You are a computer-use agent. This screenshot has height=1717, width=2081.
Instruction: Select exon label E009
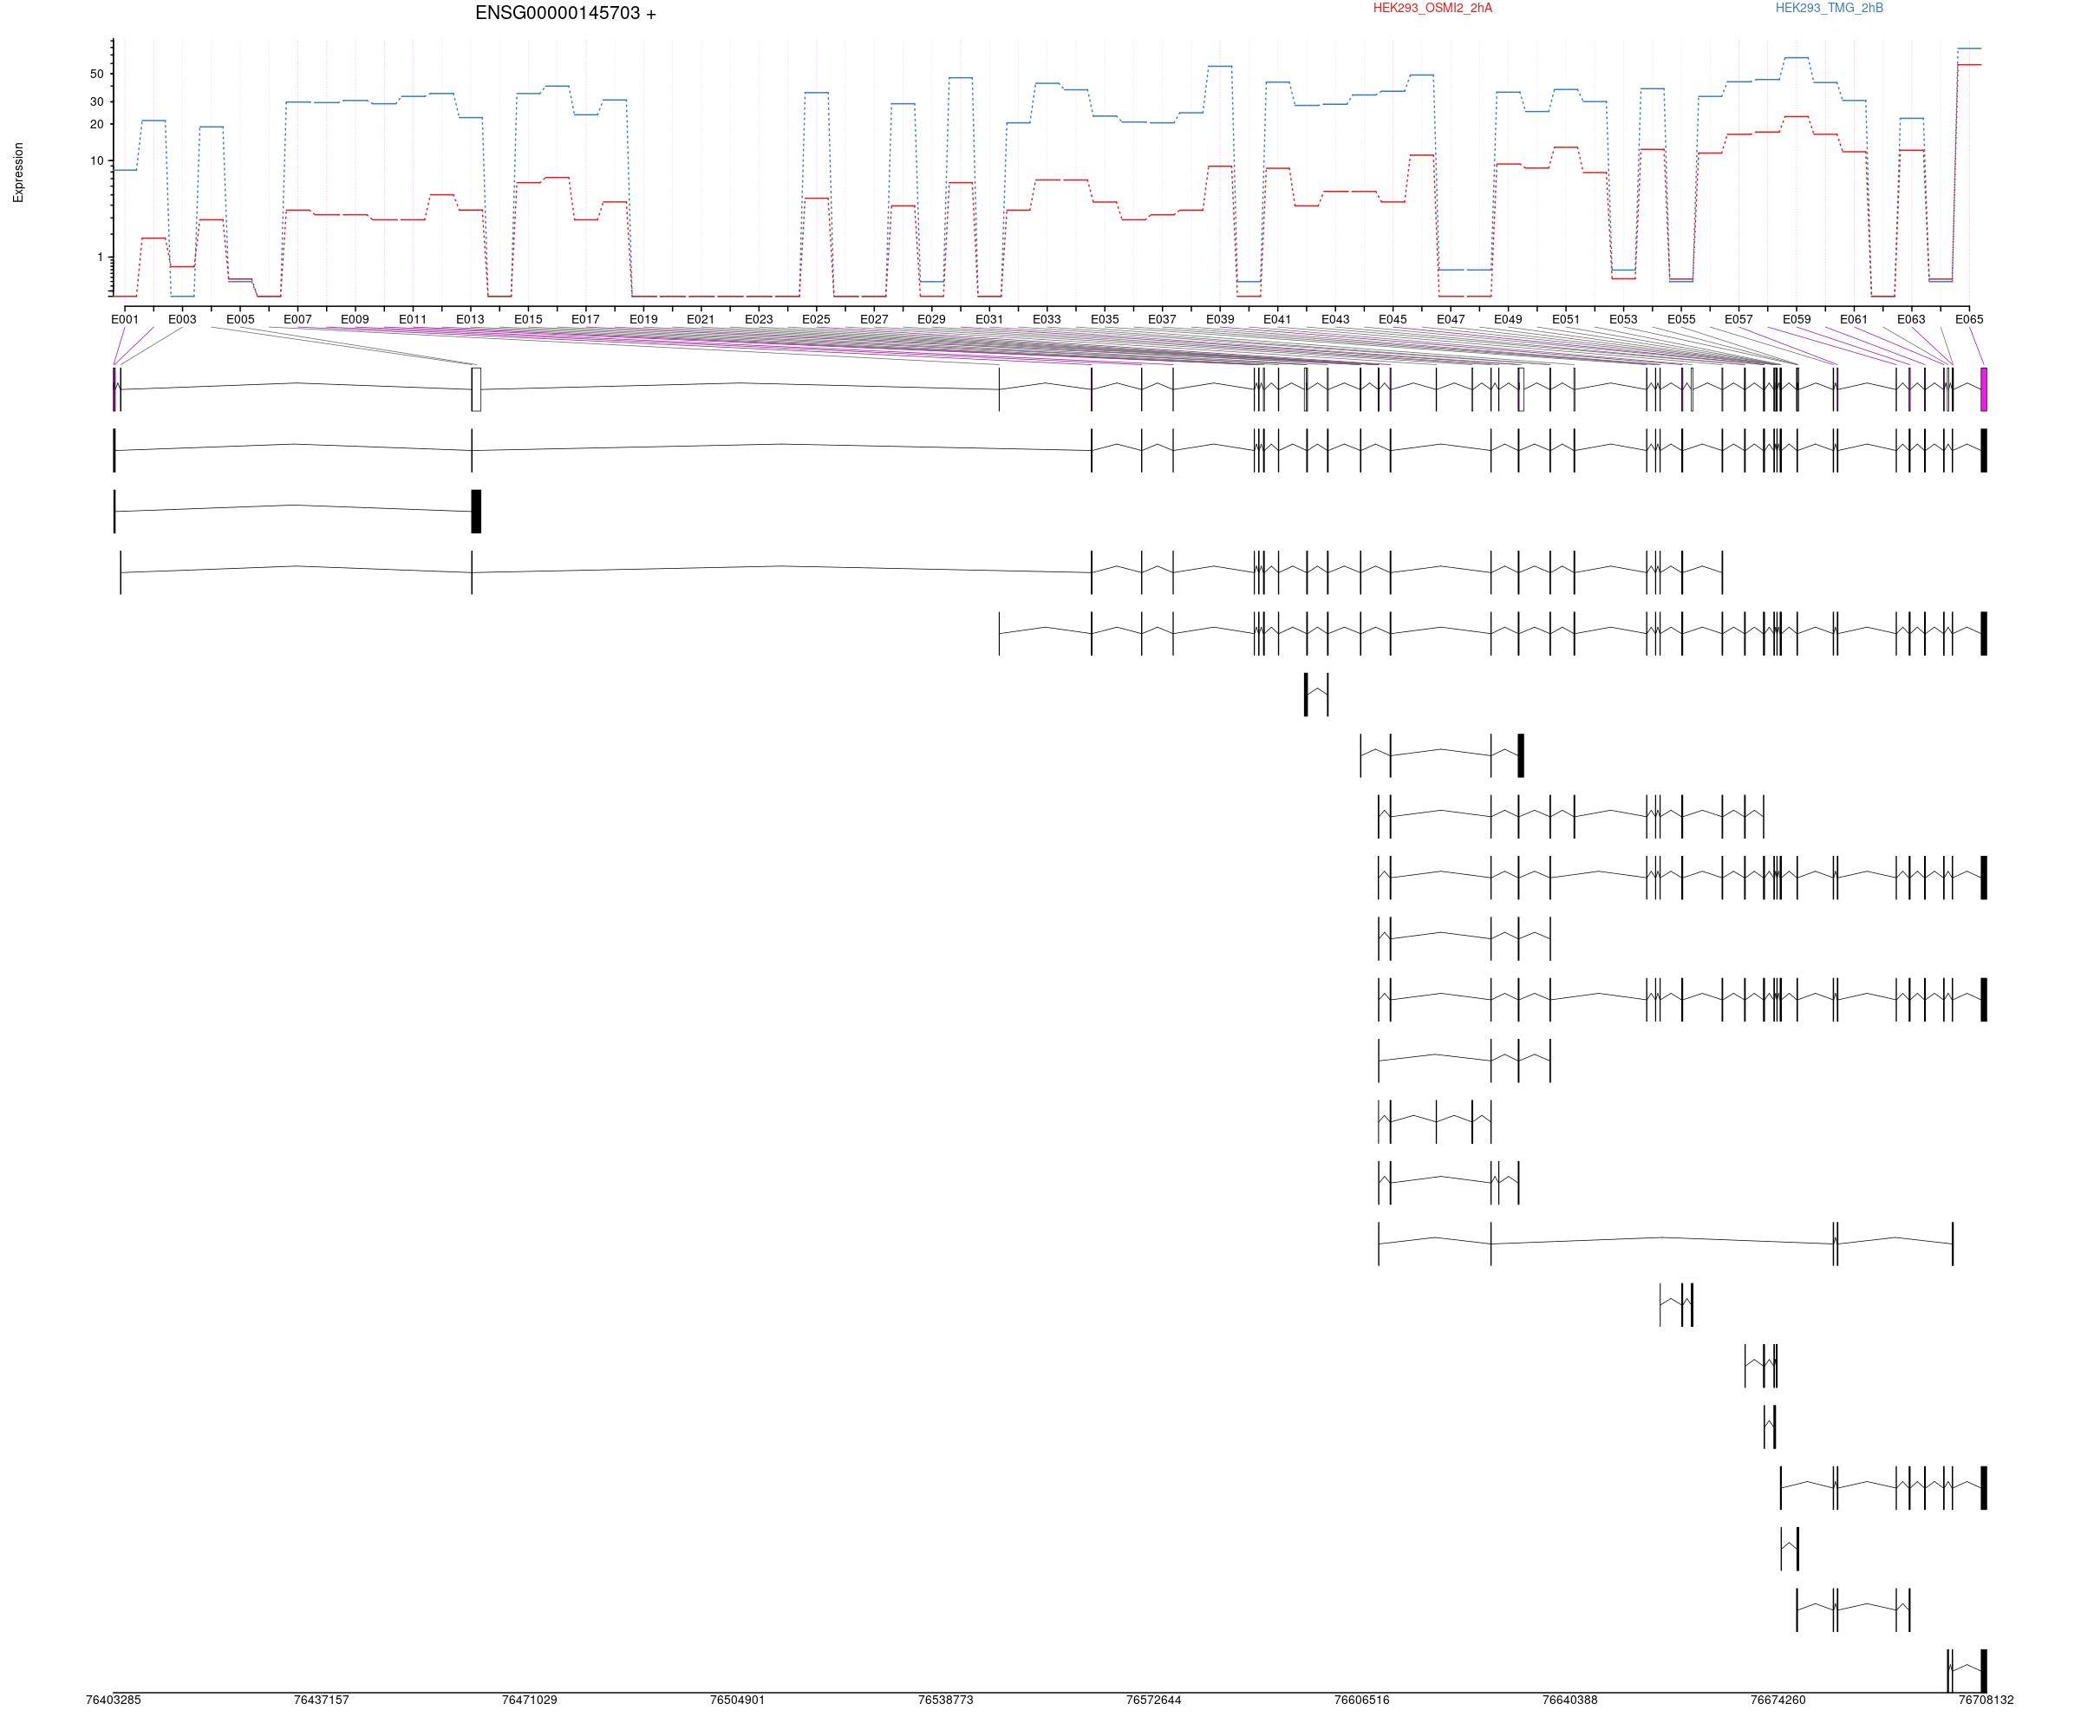click(356, 319)
